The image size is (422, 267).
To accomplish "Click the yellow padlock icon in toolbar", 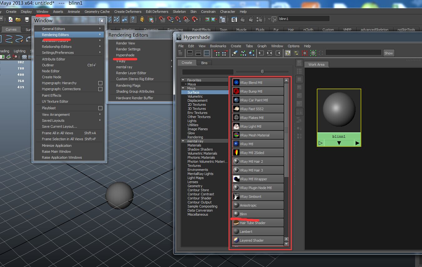I will coord(142,19).
